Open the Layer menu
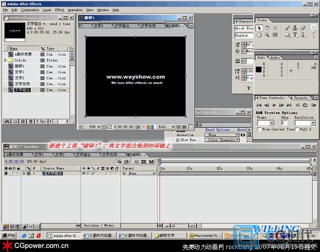The width and height of the screenshot is (320, 252). pos(47,10)
